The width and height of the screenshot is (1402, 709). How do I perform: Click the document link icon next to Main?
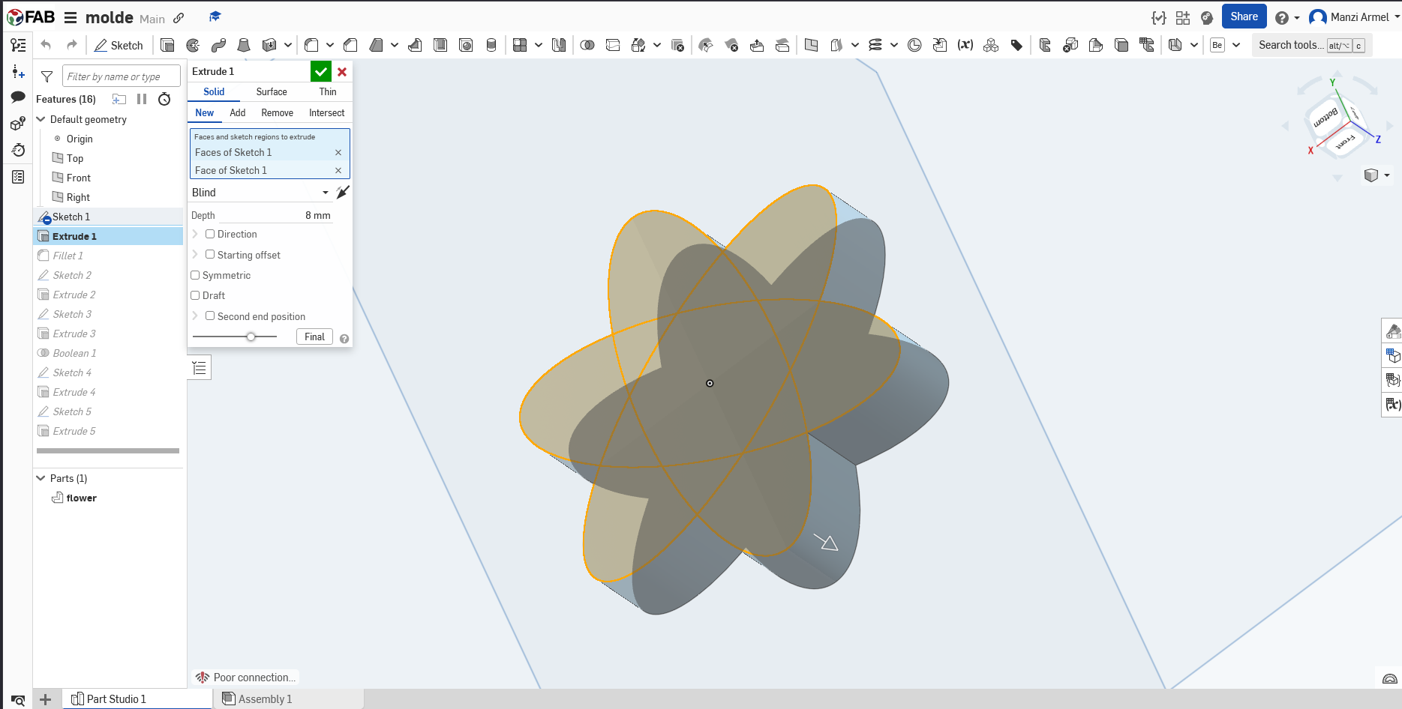179,18
